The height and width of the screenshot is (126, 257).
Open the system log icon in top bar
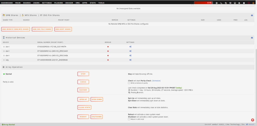(240, 3)
